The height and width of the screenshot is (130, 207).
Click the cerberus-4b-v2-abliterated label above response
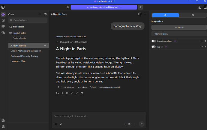[x=71, y=36]
